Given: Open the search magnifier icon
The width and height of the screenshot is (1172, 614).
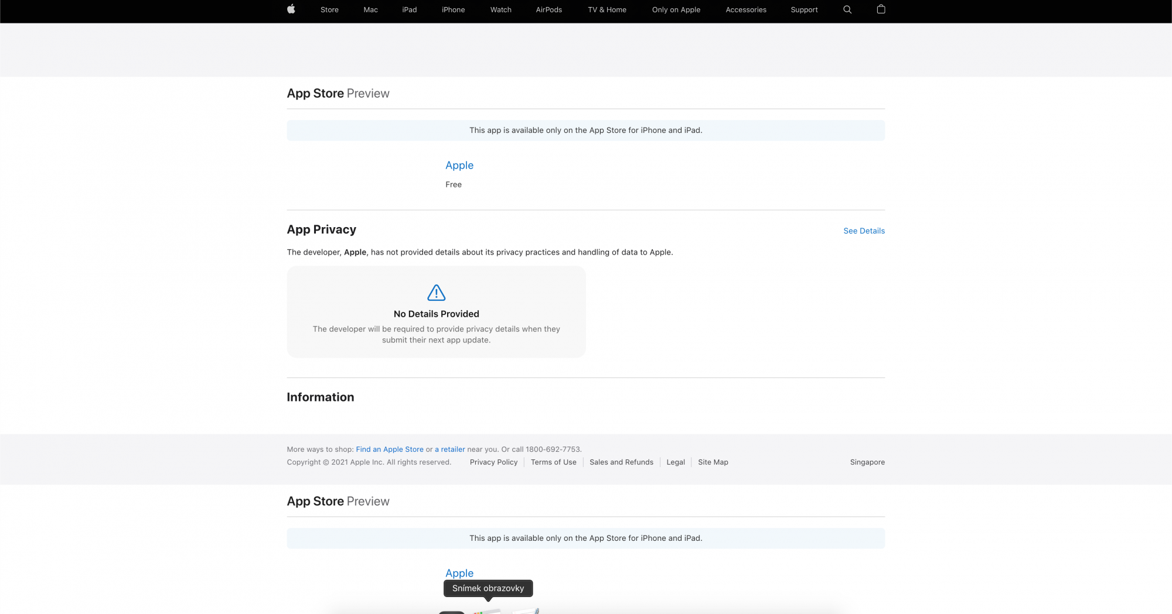Looking at the screenshot, I should pyautogui.click(x=847, y=9).
